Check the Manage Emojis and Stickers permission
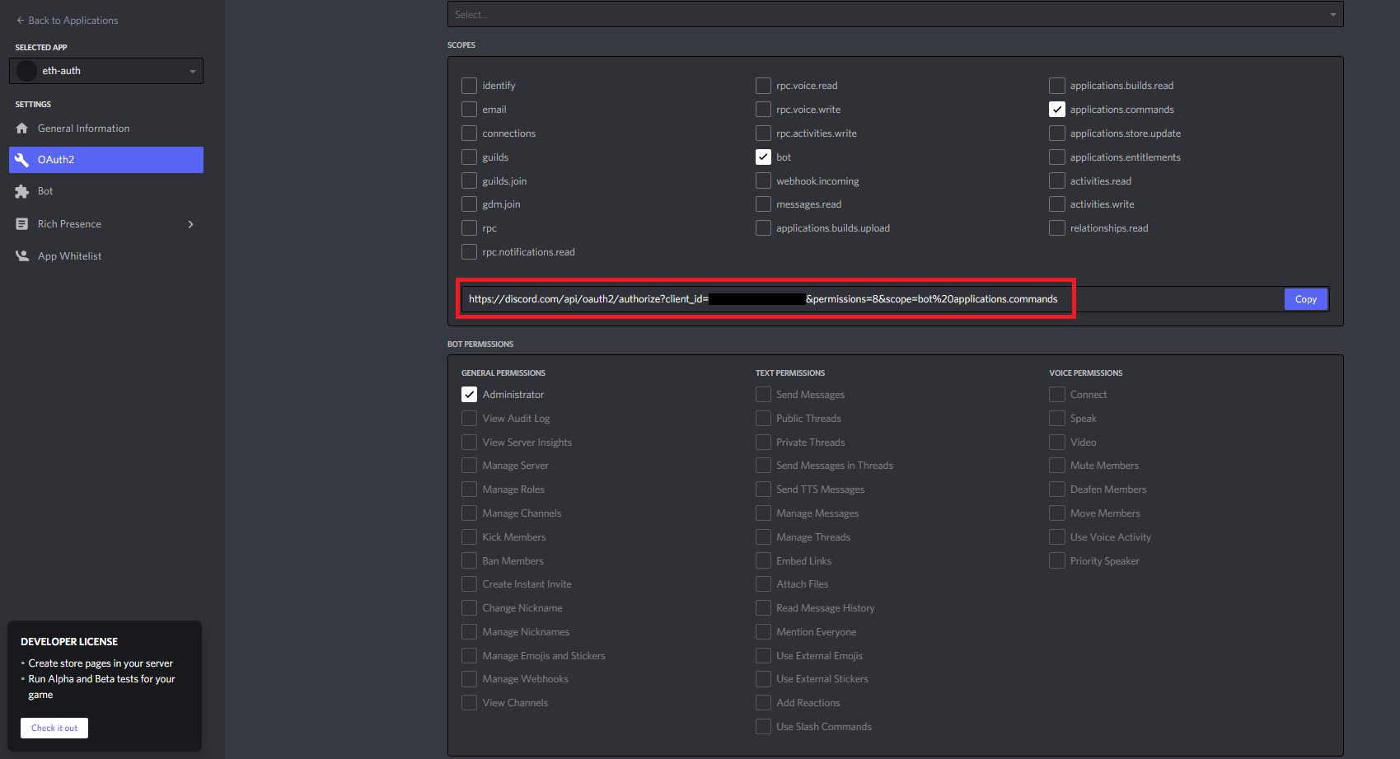Image resolution: width=1400 pixels, height=759 pixels. (469, 656)
